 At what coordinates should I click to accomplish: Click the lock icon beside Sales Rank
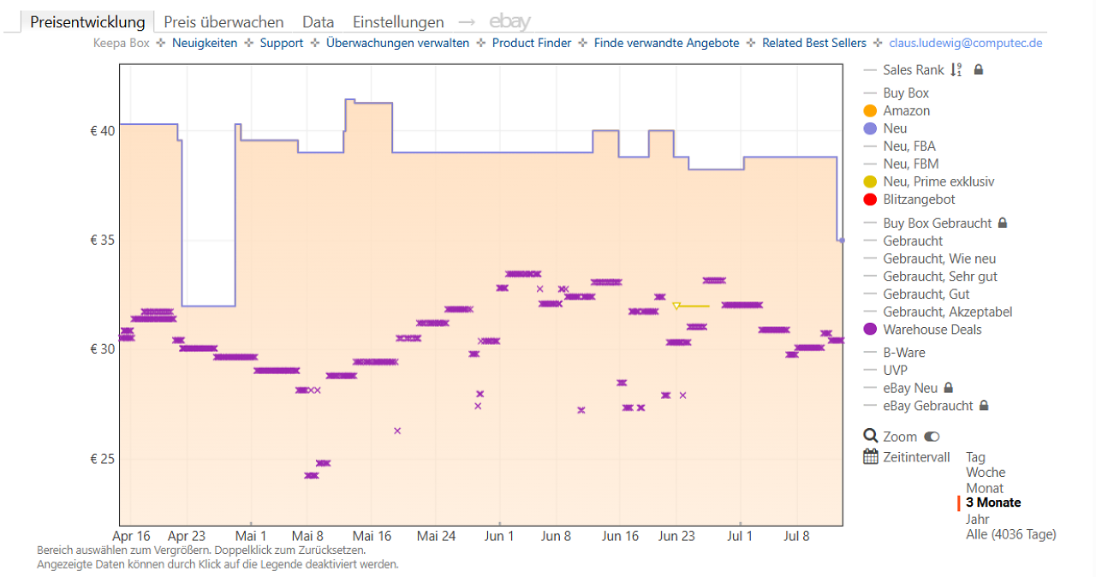(x=979, y=70)
